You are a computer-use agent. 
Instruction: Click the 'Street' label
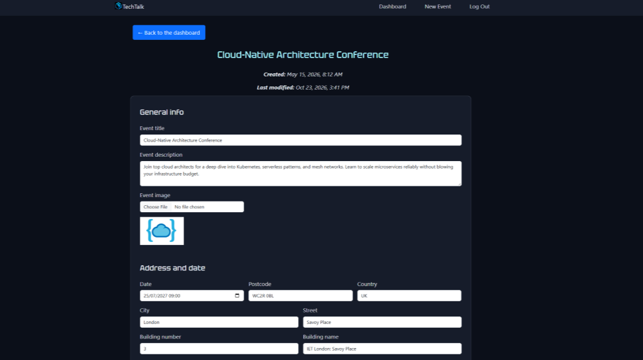310,310
